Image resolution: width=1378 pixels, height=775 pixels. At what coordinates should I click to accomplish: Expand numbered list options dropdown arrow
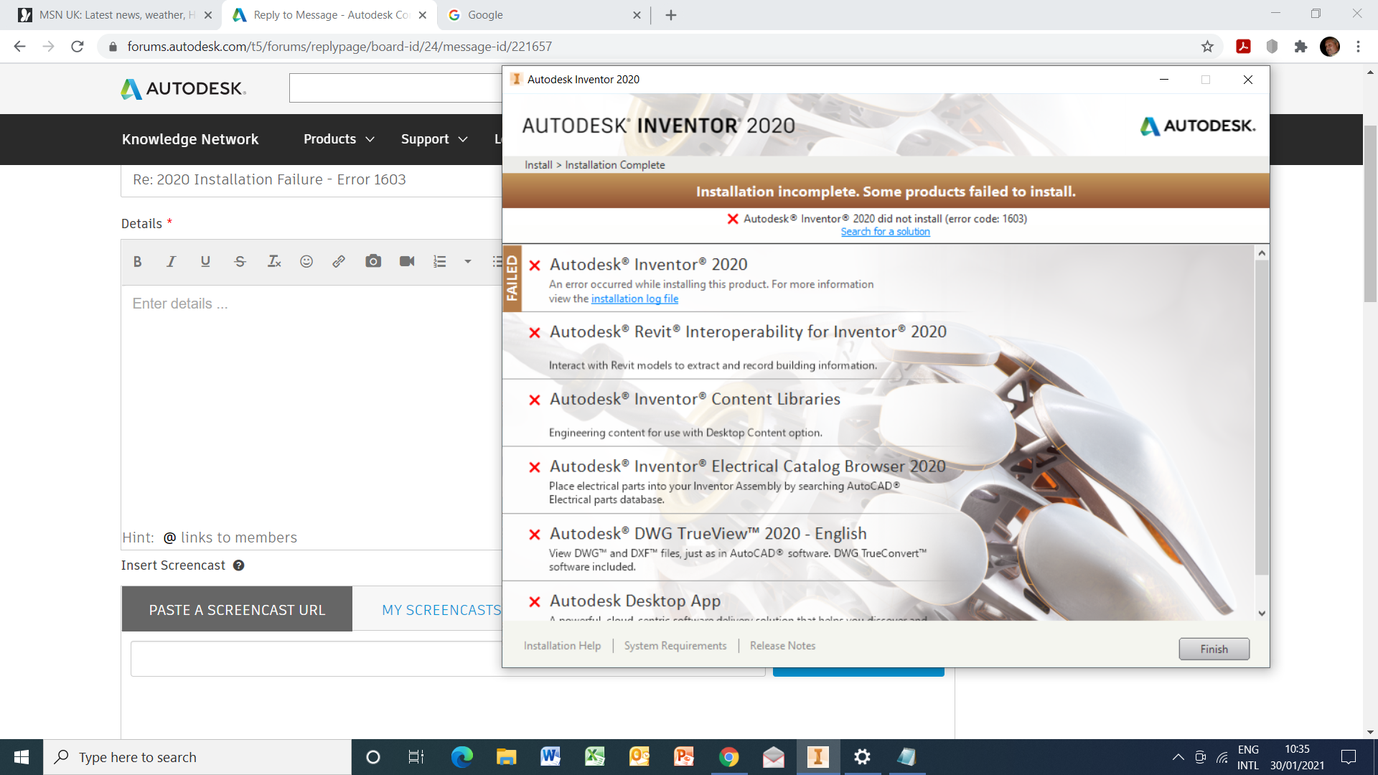[x=468, y=262]
